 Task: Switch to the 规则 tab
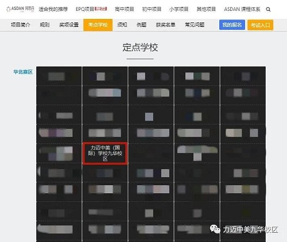point(45,25)
